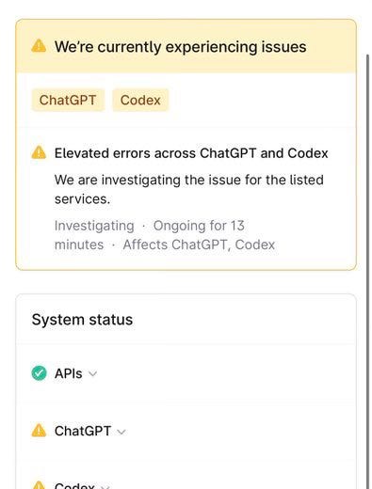372x489 pixels.
Task: Click the System status heading
Action: click(x=82, y=320)
